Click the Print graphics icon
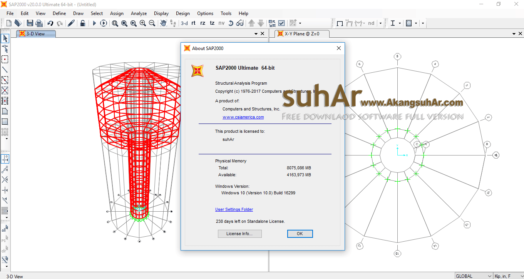 point(39,23)
